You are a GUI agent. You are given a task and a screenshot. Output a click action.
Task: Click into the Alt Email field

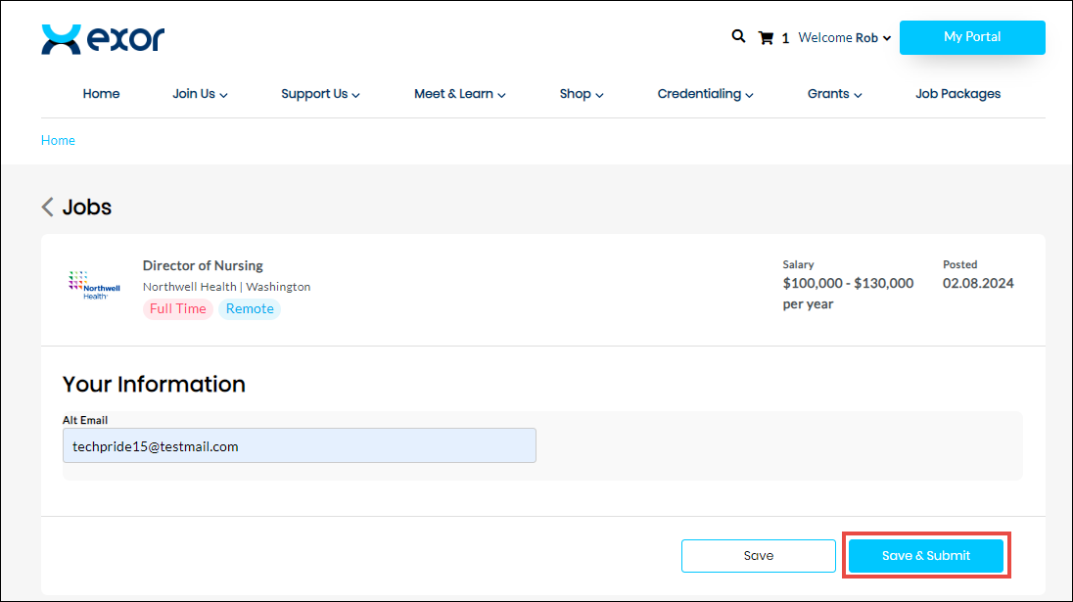pos(299,445)
